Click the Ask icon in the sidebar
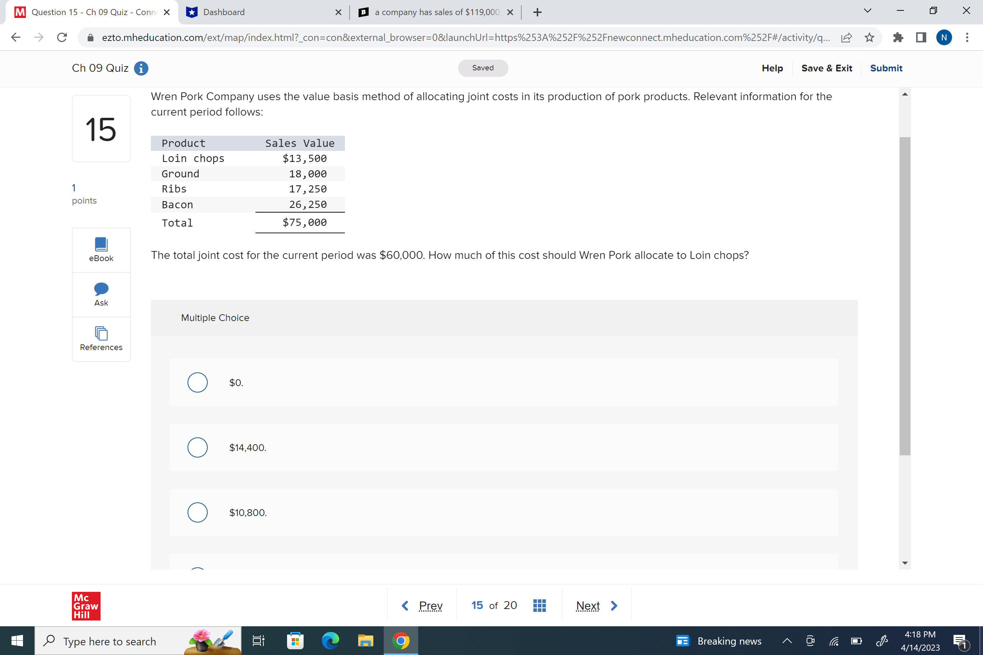Viewport: 983px width, 655px height. [101, 294]
